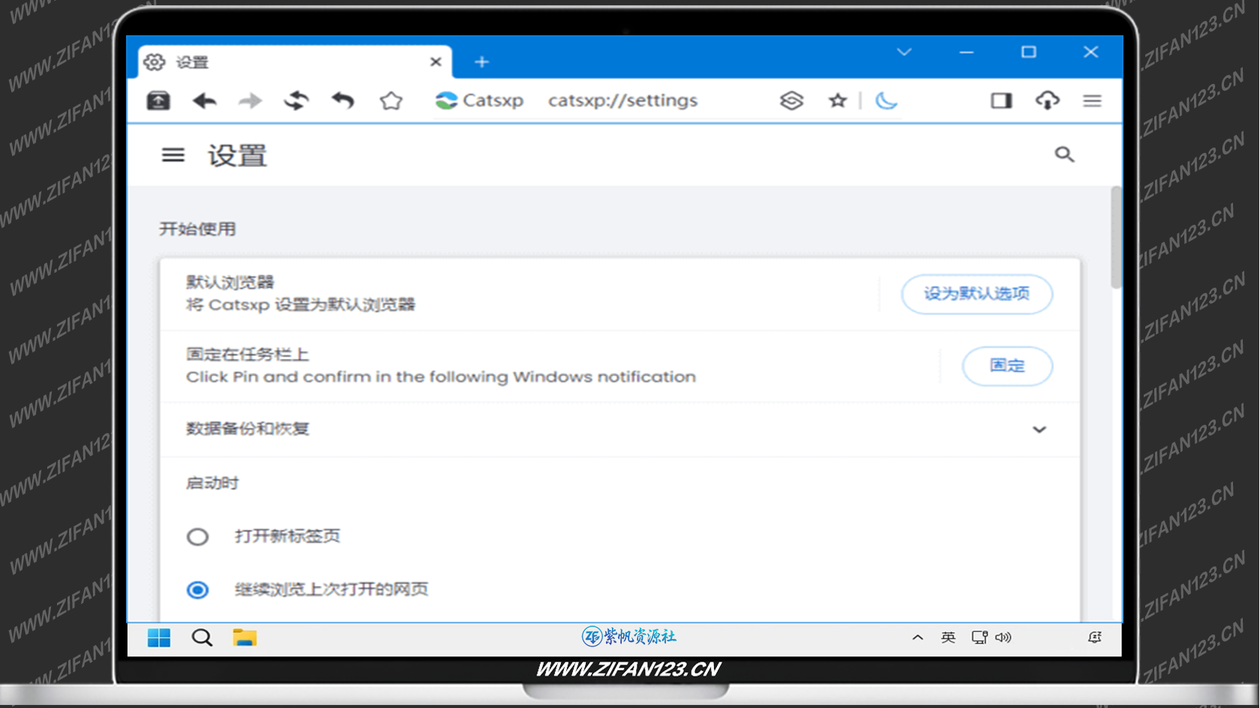Toggle night mode with the moon icon

[886, 100]
